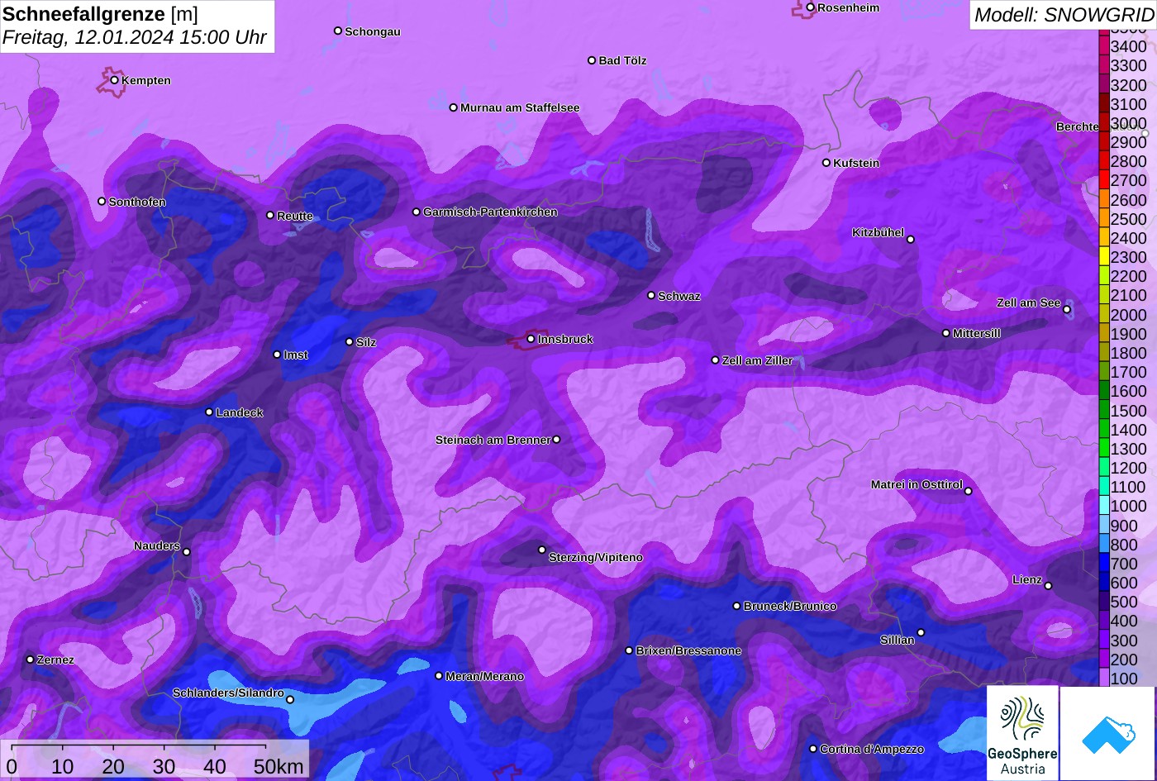Select the Kufstein location marker
The width and height of the screenshot is (1157, 781).
pos(826,163)
